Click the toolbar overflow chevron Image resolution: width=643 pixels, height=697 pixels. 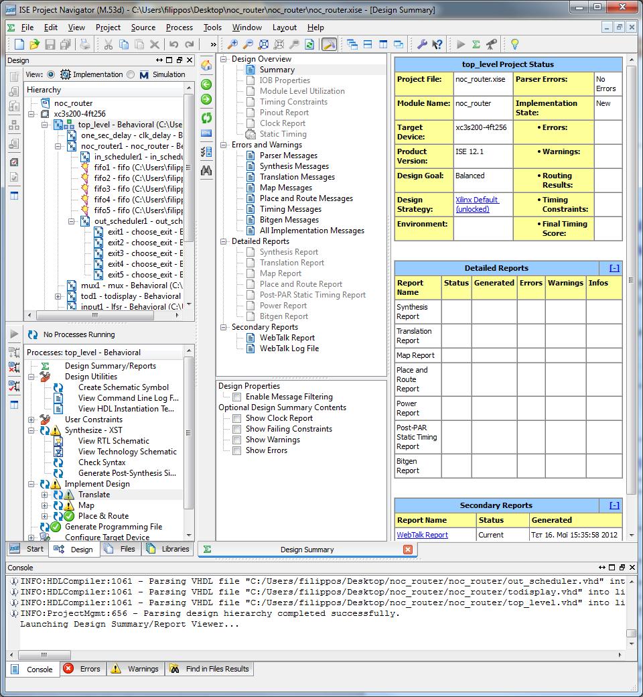[x=213, y=44]
